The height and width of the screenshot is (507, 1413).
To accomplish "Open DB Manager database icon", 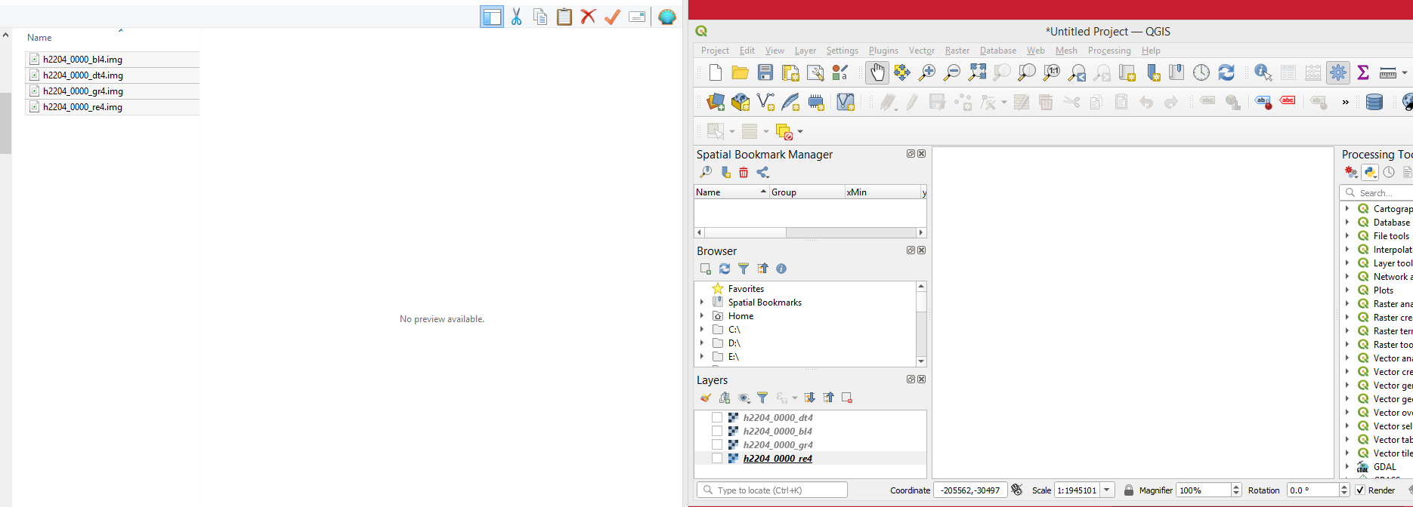I will point(1374,102).
